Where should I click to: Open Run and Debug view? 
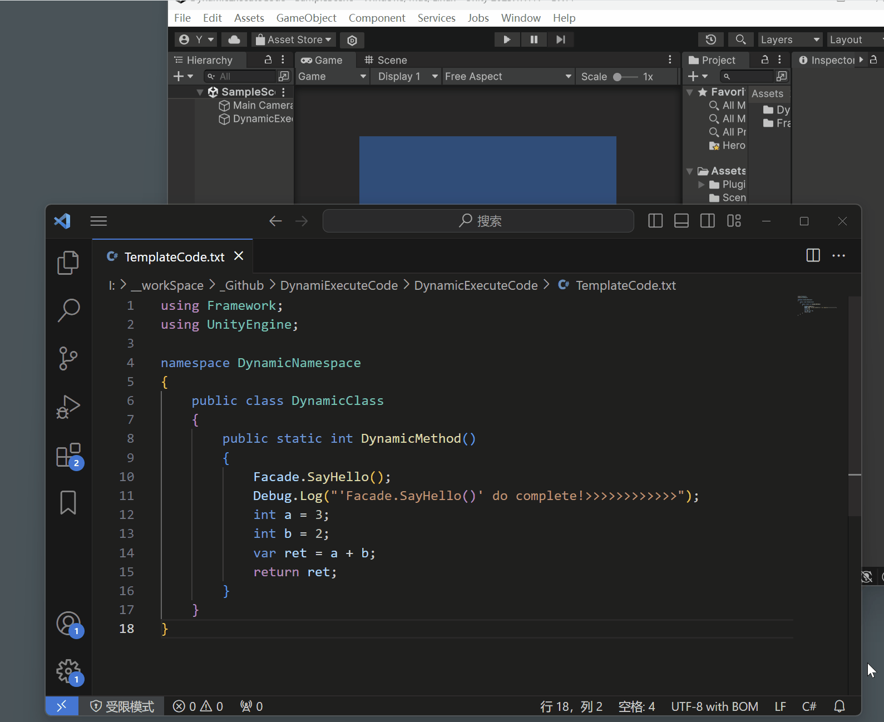68,407
